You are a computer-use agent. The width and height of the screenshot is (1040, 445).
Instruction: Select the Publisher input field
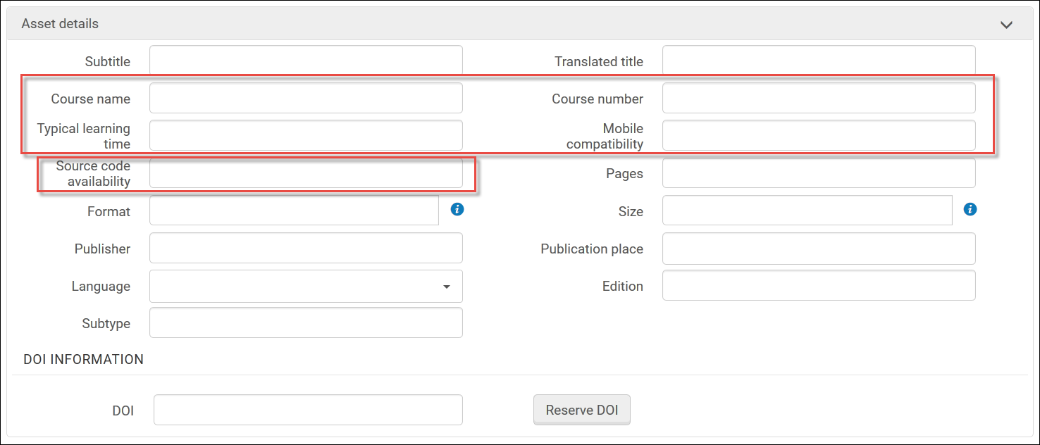(x=306, y=249)
